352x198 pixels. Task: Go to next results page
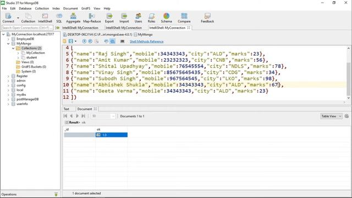pyautogui.click(x=77, y=116)
